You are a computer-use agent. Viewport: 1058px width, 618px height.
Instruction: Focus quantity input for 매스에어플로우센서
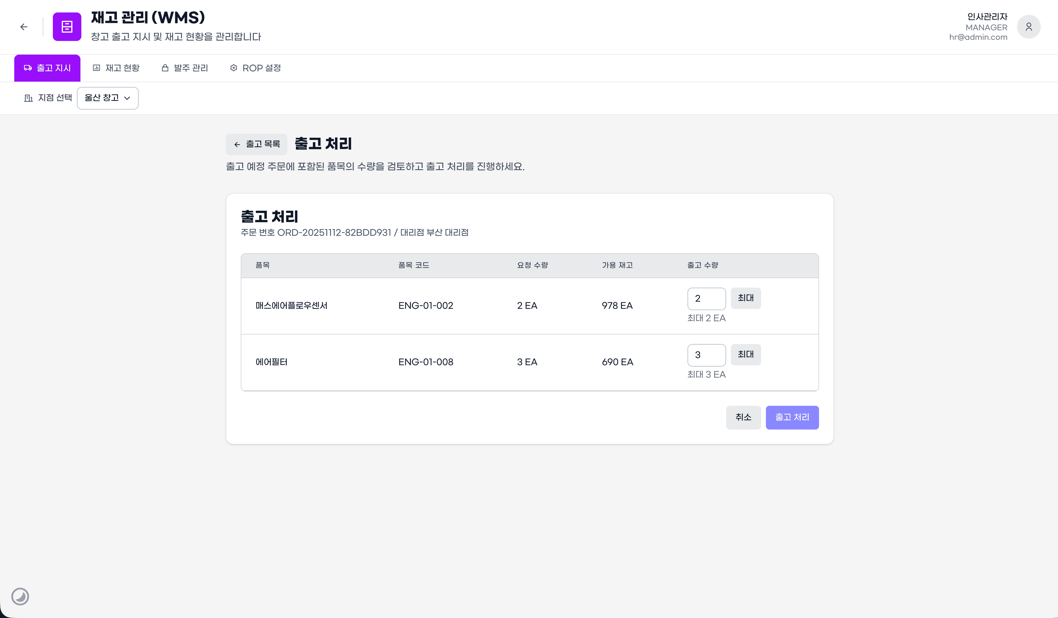706,299
